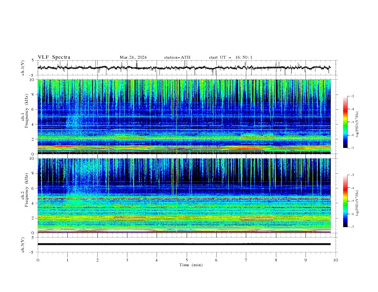Image resolution: width=378 pixels, height=292 pixels.
Task: Click the lower PSD color scale bar
Action: [x=345, y=201]
